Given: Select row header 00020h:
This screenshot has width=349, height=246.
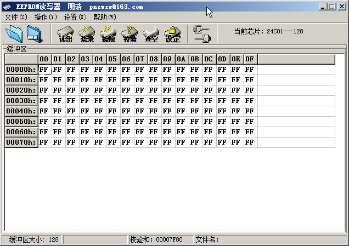Looking at the screenshot, I should (x=21, y=90).
